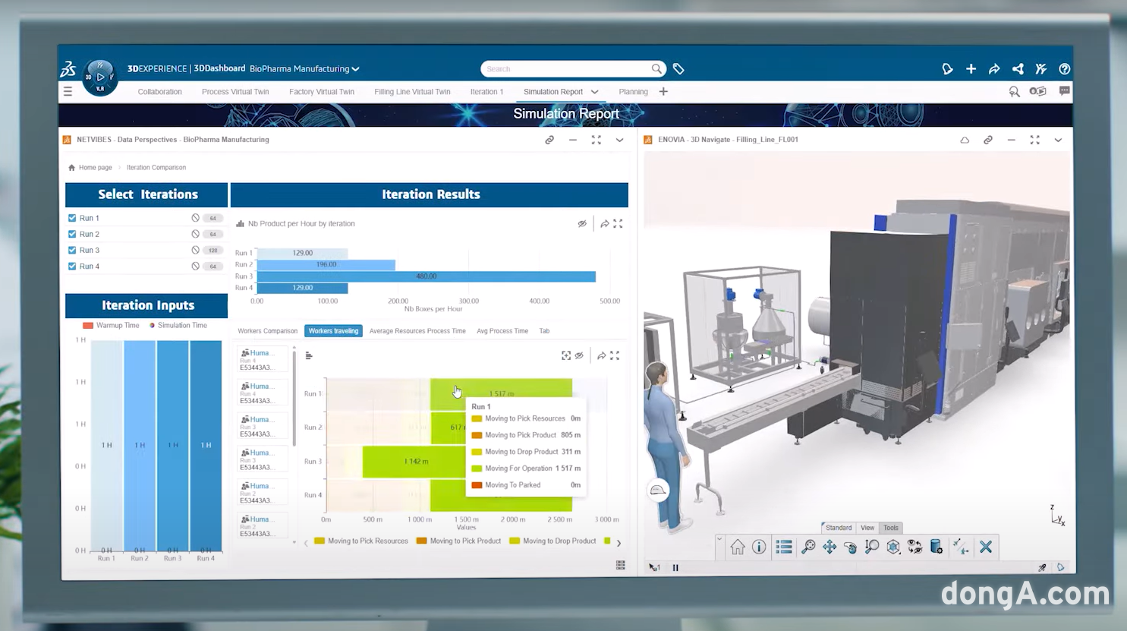
Task: Open the help question mark icon
Action: (x=1064, y=69)
